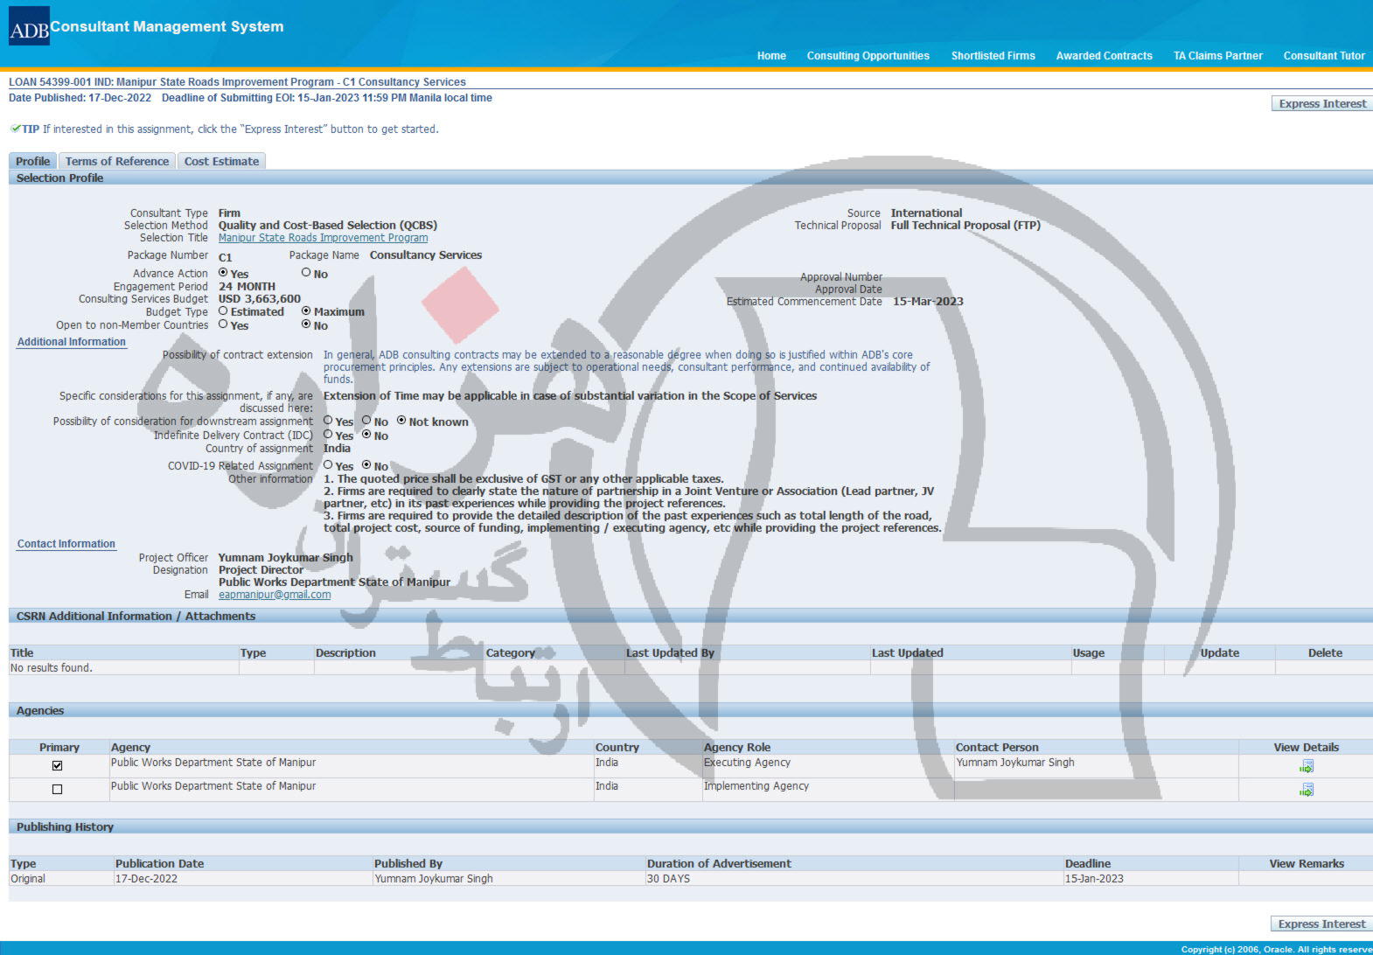The width and height of the screenshot is (1373, 955).
Task: Open Shortlisted Firms page
Action: pyautogui.click(x=993, y=56)
